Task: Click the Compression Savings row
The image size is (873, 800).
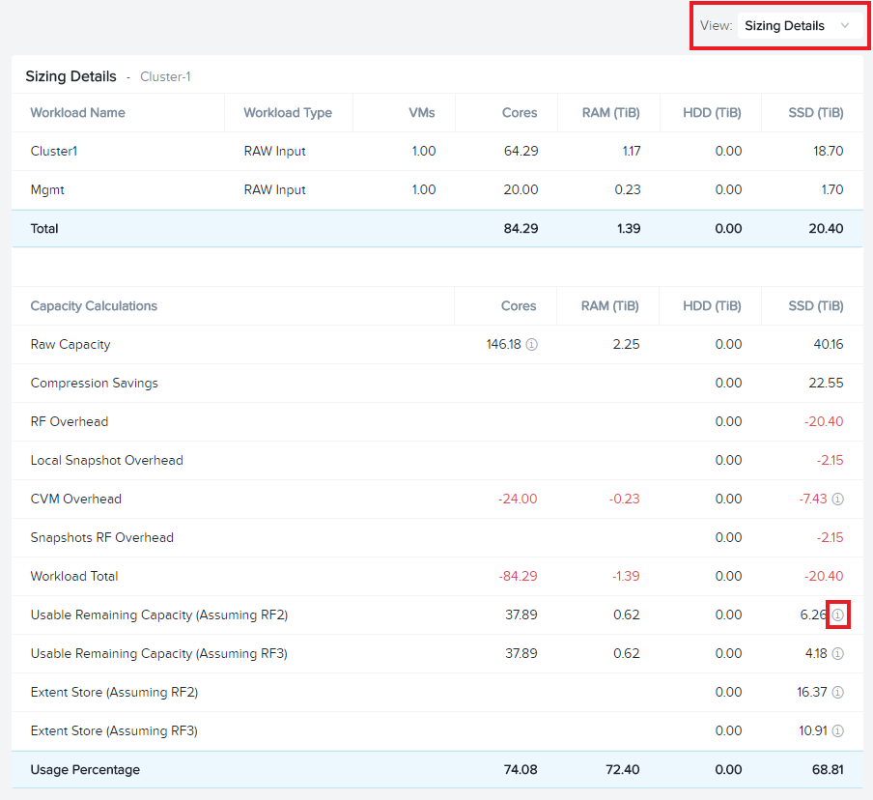Action: tap(437, 384)
